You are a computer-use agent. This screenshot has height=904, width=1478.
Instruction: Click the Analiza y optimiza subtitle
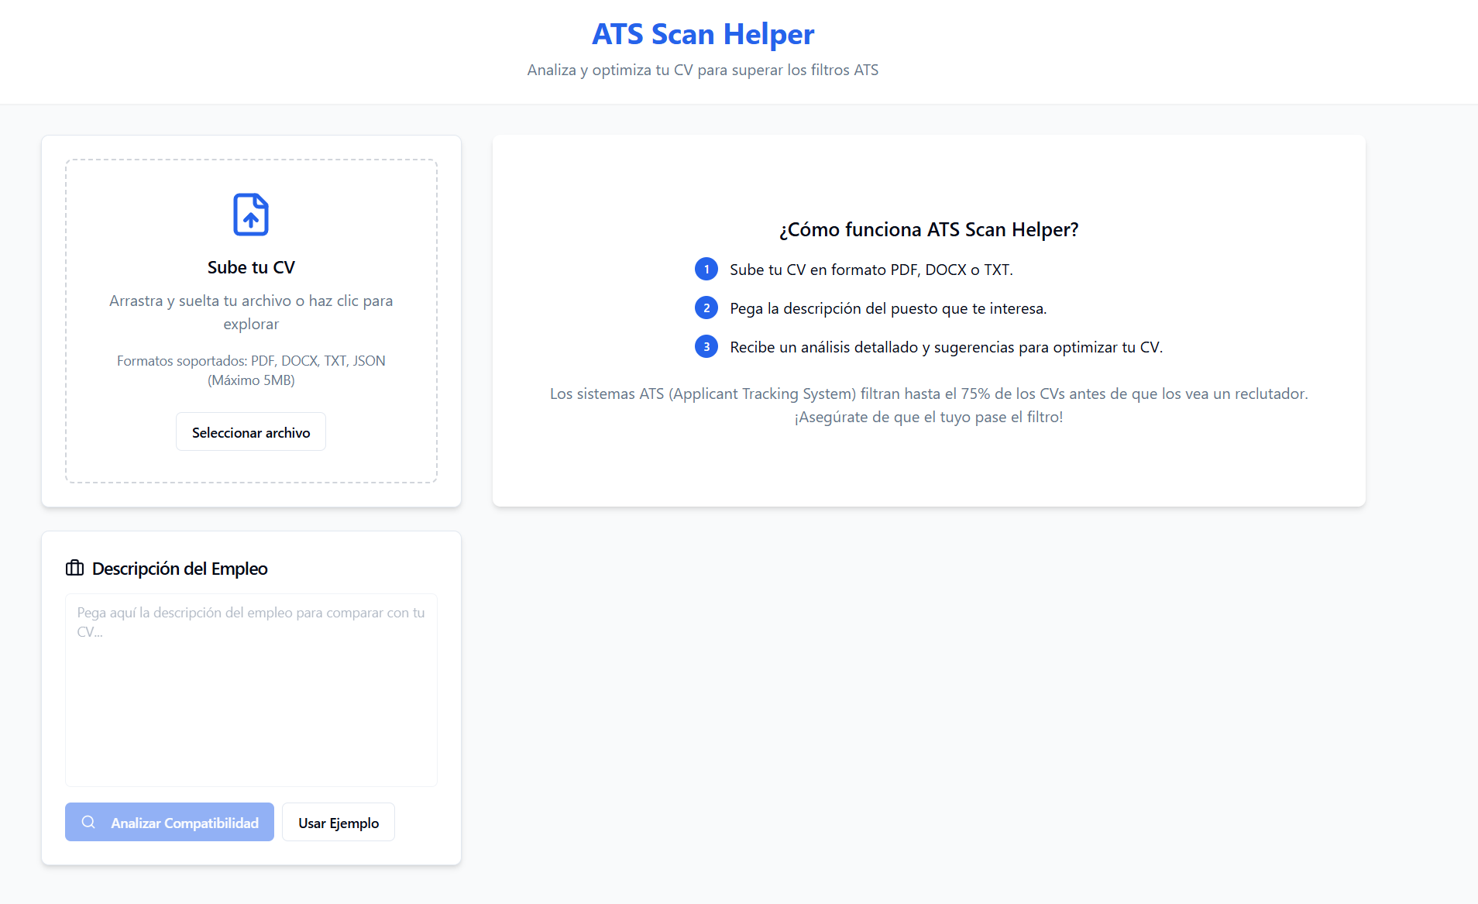702,69
